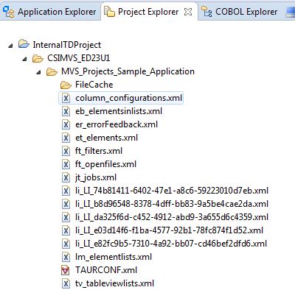This screenshot has height=290, width=295.
Task: Select li_LI_e03d14f6-f1ba-4577 file name
Action: pos(169,230)
